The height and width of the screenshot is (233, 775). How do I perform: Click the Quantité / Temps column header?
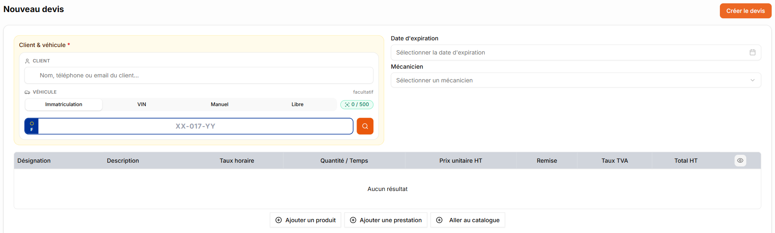point(344,161)
